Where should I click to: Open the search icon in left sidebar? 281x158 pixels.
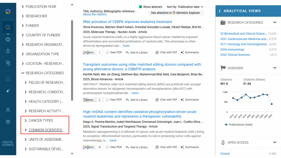pyautogui.click(x=8, y=27)
